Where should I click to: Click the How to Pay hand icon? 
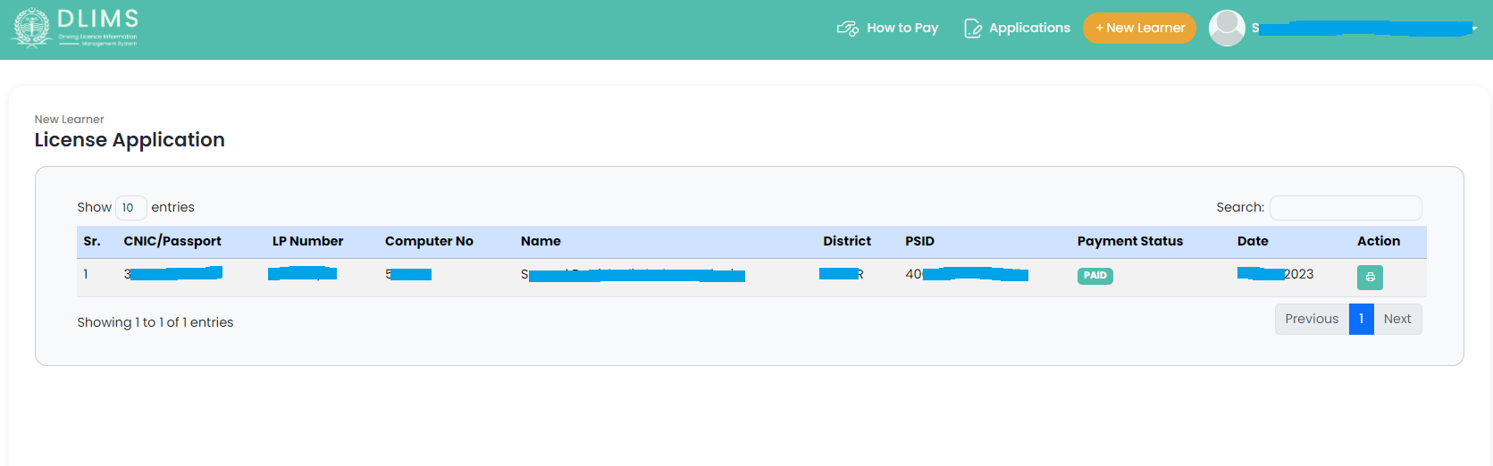tap(847, 29)
